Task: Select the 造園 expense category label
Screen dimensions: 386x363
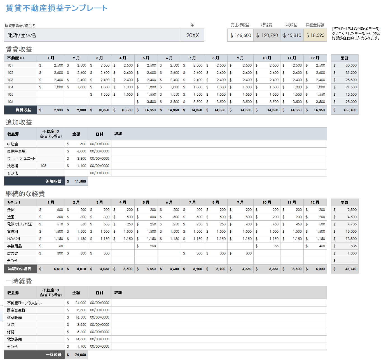Action: 21,217
